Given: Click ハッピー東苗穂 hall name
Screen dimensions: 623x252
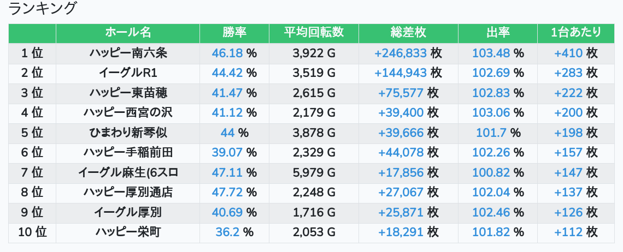Looking at the screenshot, I should tap(128, 93).
